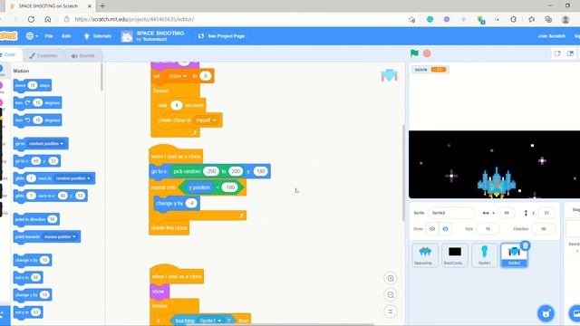
Task: Click the sprite x position field
Action: click(507, 213)
